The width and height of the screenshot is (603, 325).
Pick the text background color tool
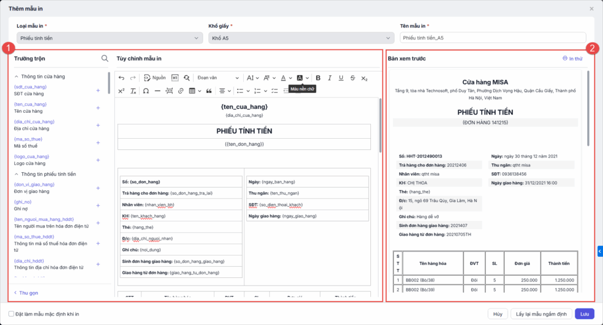(x=300, y=78)
